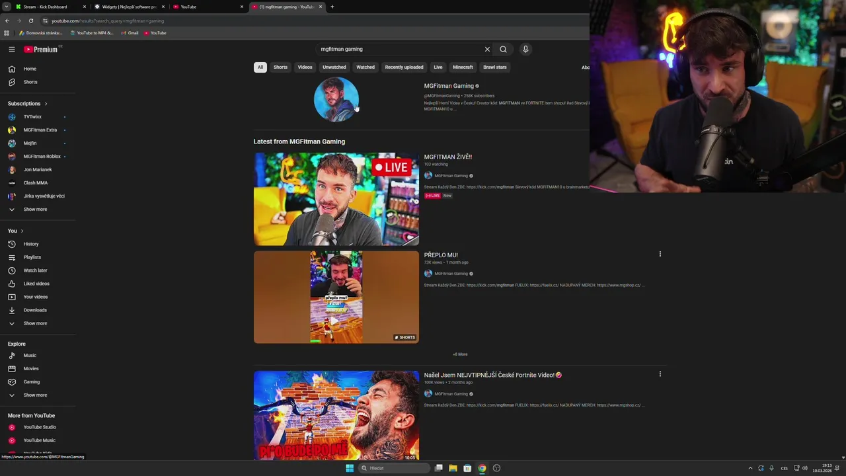
Task: Filter results by Watched chip
Action: click(365, 67)
